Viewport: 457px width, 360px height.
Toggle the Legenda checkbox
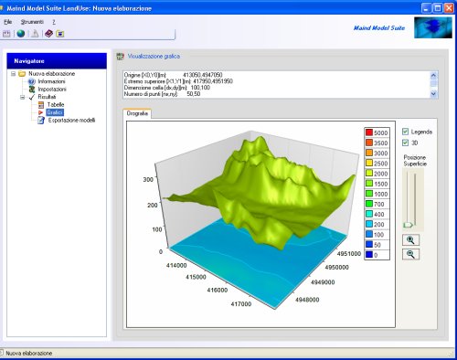[405, 132]
